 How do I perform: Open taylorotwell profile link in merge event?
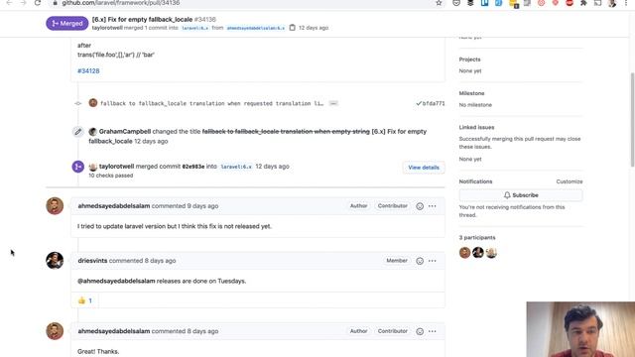(116, 167)
